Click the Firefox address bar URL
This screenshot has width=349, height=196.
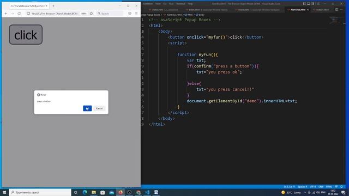click(x=55, y=14)
